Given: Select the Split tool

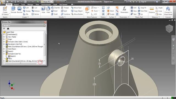Looking at the screenshot, I should click(x=64, y=11).
